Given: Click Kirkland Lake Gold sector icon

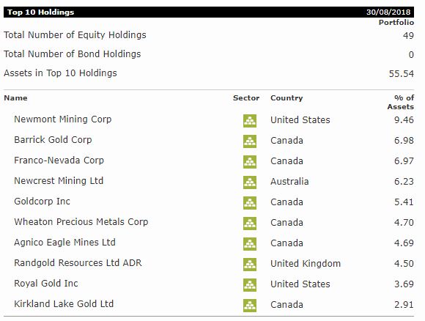Looking at the screenshot, I should pyautogui.click(x=250, y=306).
